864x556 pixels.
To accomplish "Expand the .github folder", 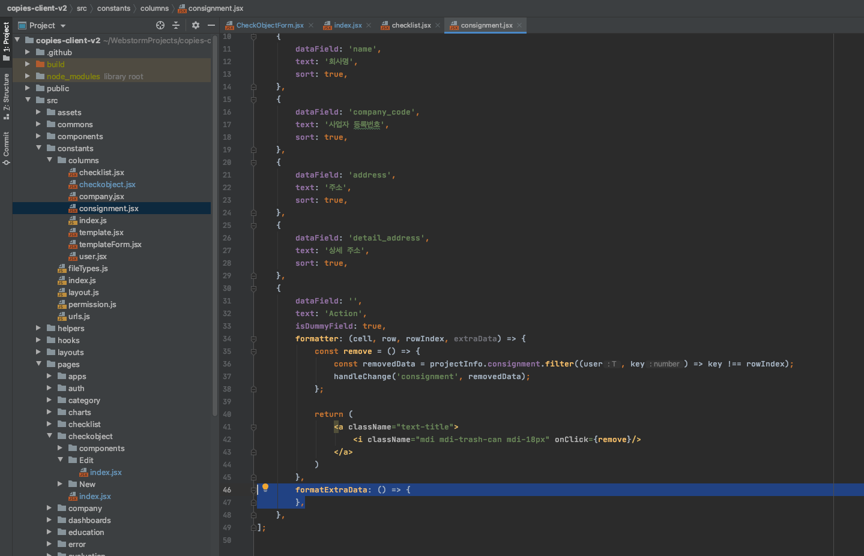I will [28, 52].
